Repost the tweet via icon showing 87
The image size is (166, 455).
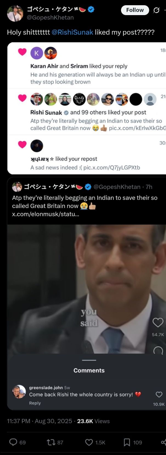51,442
